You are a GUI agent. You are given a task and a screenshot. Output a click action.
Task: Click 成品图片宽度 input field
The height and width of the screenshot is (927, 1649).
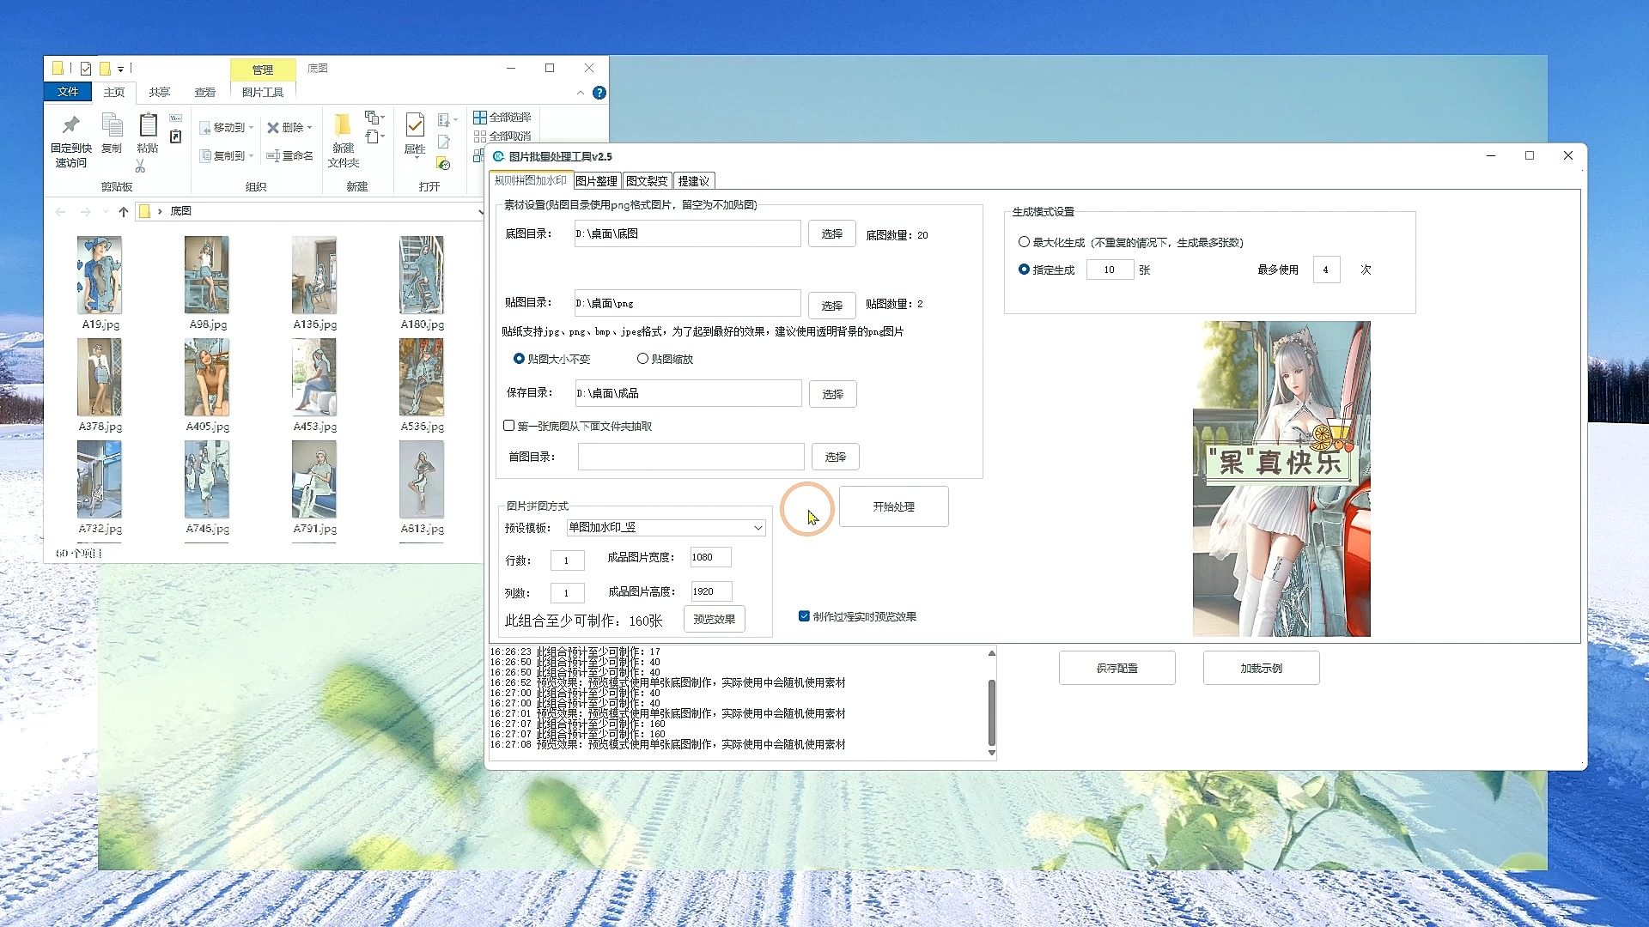pos(708,557)
